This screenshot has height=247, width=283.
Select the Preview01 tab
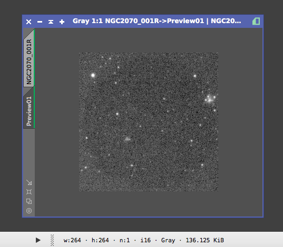[x=29, y=109]
